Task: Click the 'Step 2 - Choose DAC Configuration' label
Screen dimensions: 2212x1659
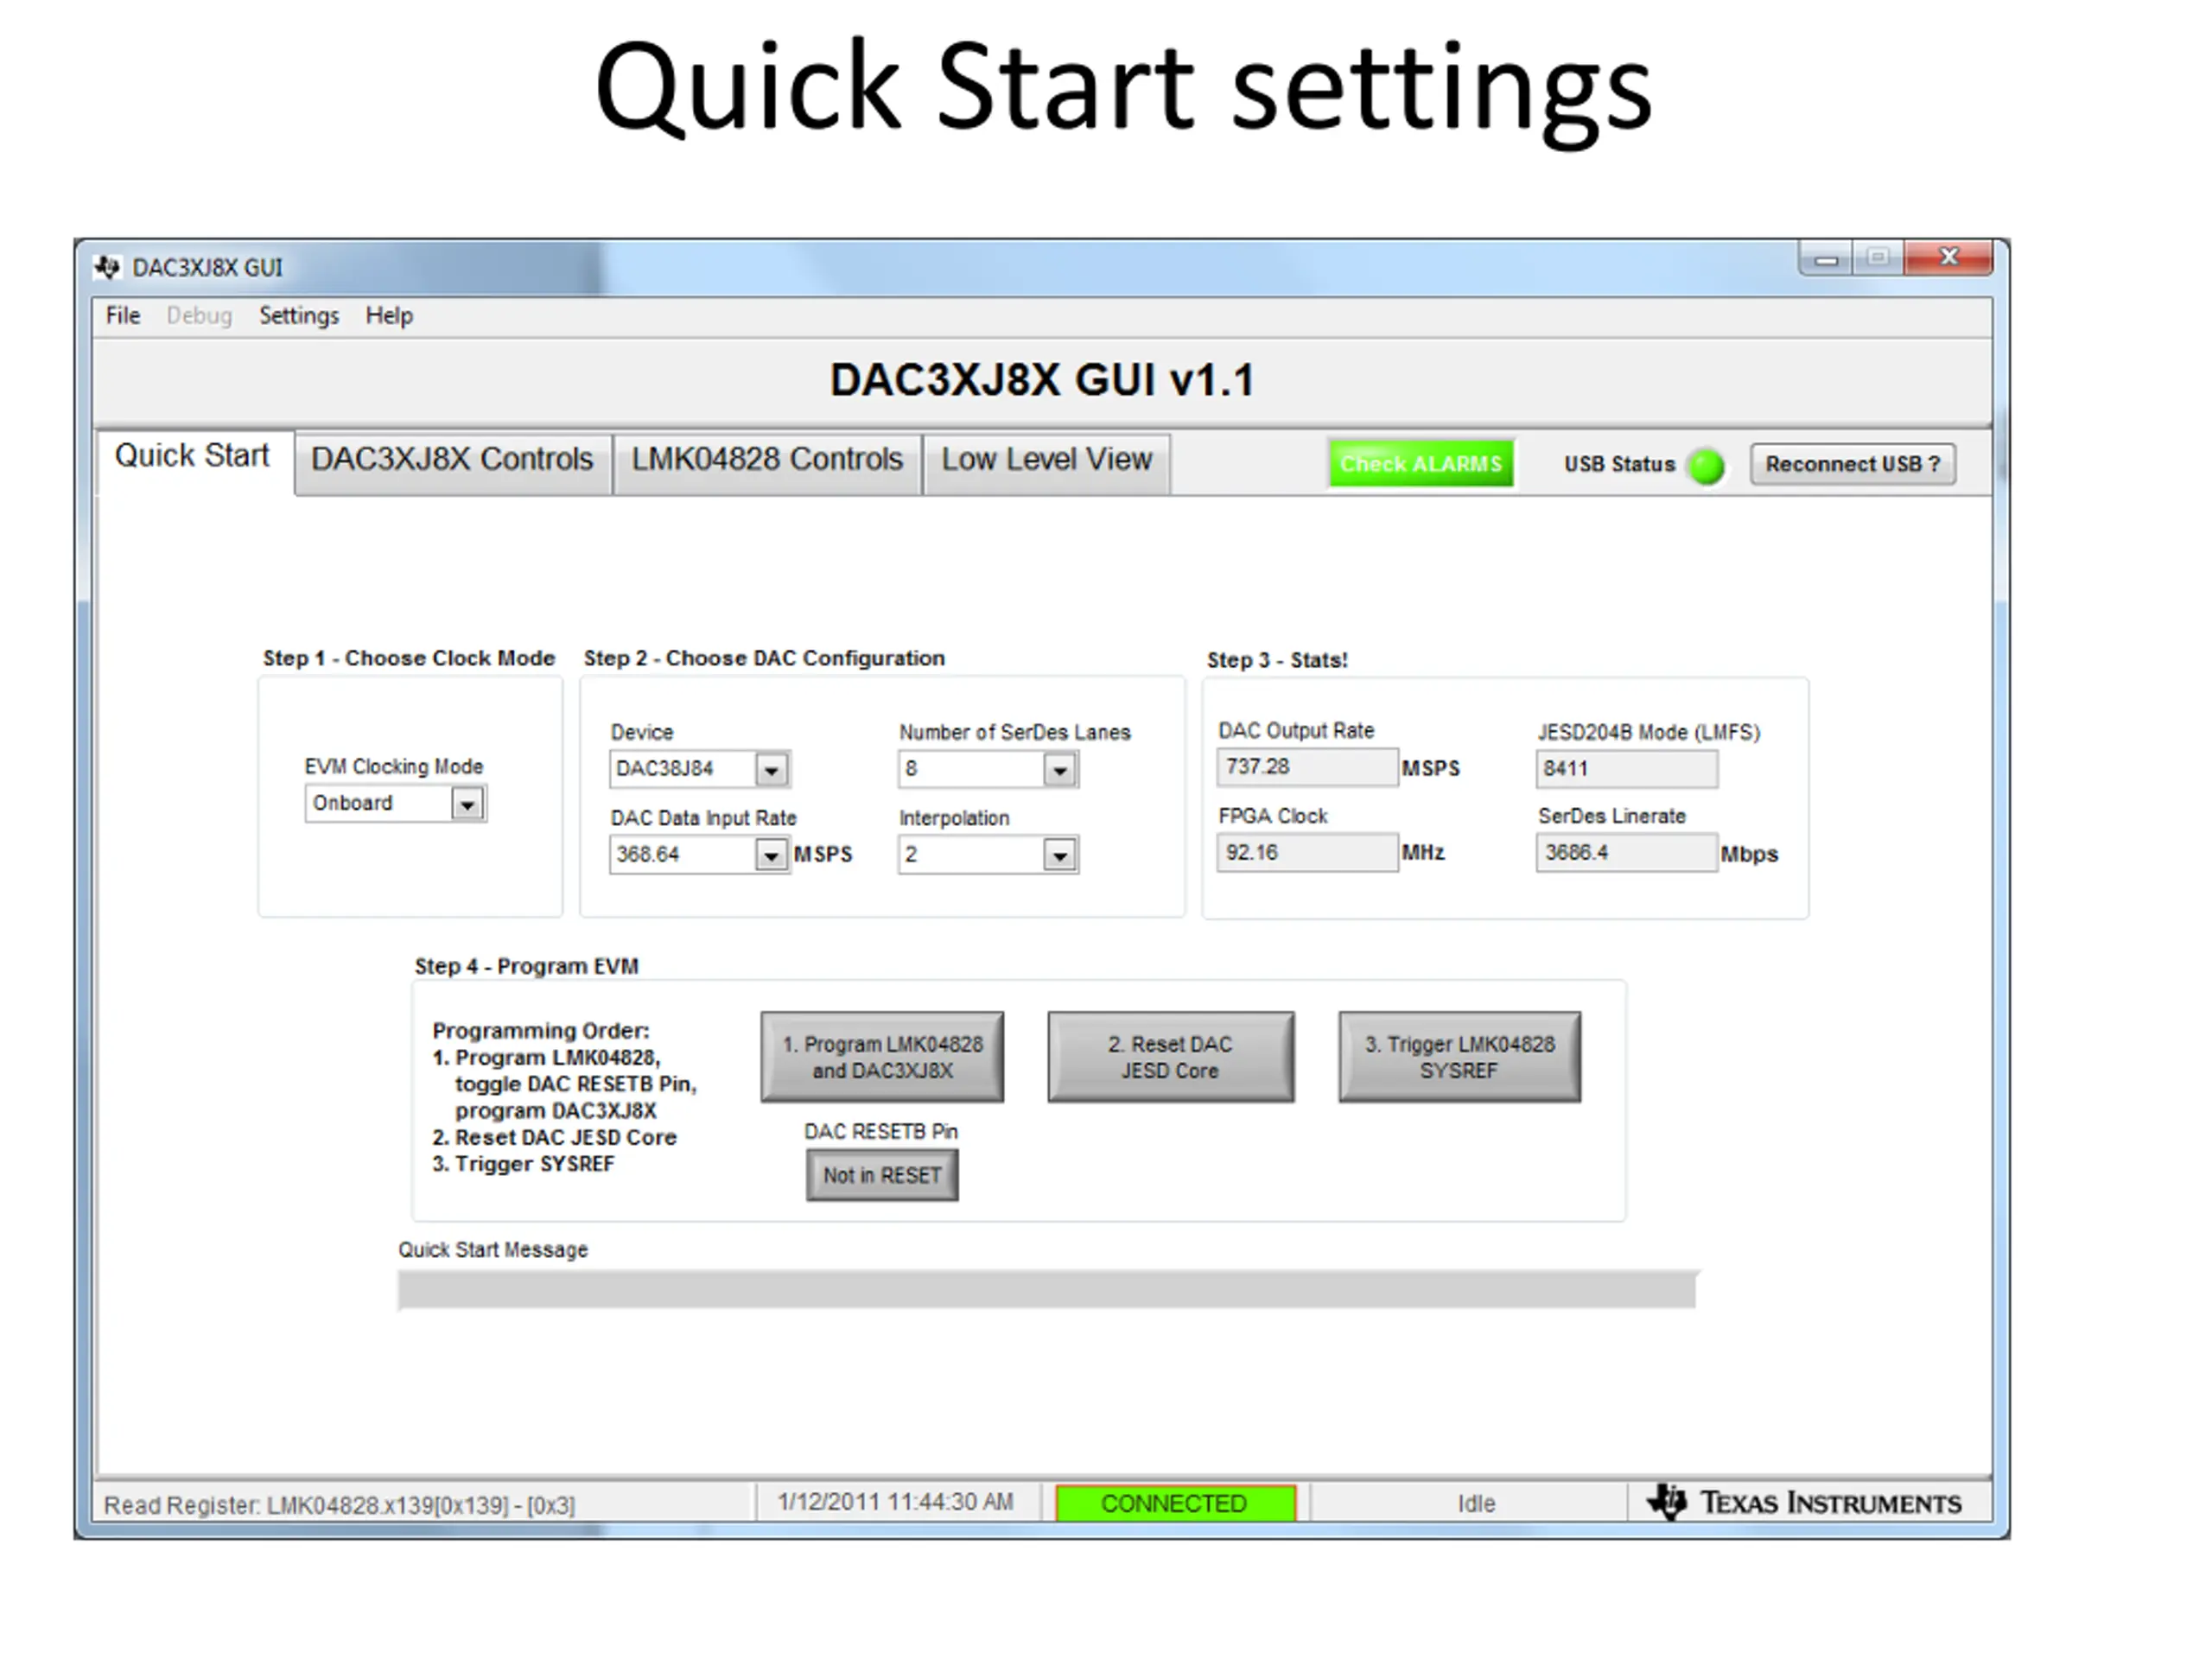Action: click(764, 658)
